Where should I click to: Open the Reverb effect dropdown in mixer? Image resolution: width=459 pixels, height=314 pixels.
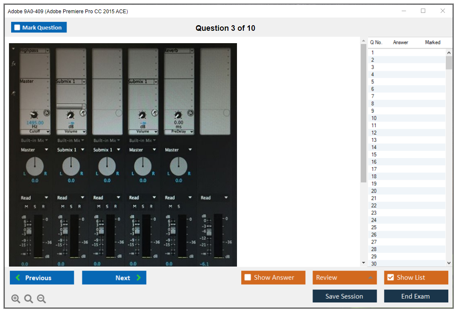click(x=192, y=50)
